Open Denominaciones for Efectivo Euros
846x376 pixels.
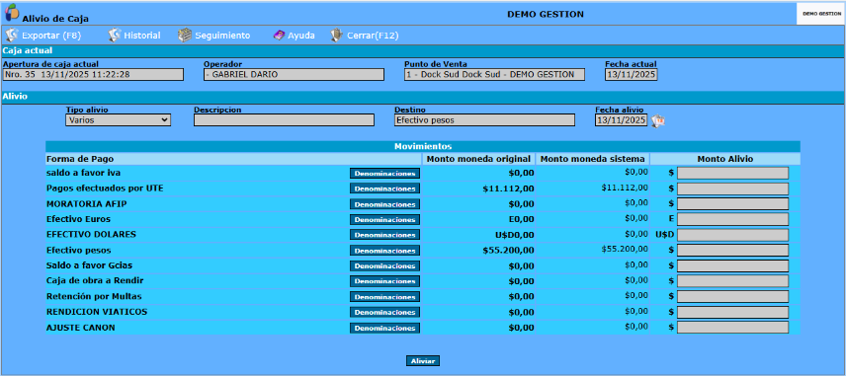tap(384, 220)
